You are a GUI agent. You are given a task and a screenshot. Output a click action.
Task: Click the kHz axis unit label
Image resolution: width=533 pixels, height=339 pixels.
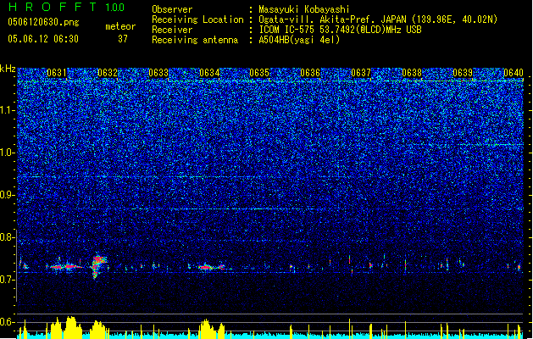point(8,69)
